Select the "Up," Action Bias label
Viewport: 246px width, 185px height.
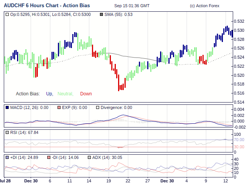(49, 94)
